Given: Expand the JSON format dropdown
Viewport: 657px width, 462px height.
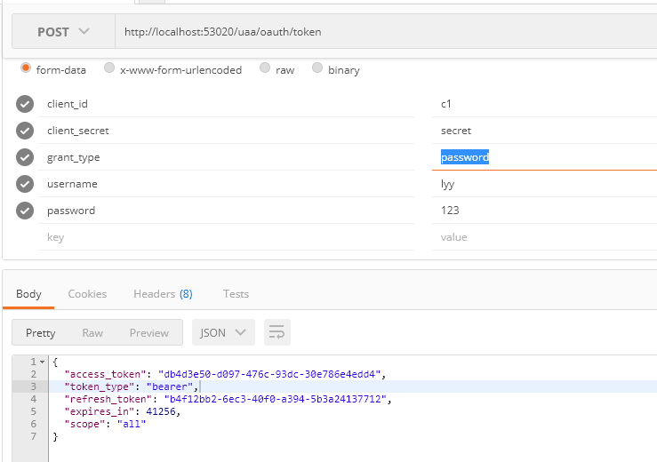Looking at the screenshot, I should (223, 332).
